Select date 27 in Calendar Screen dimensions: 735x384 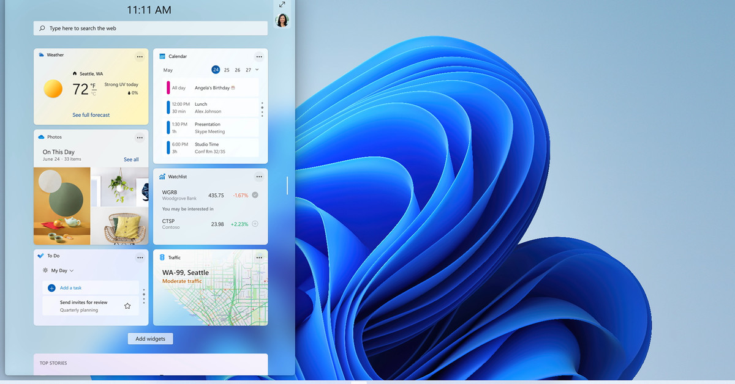tap(248, 70)
